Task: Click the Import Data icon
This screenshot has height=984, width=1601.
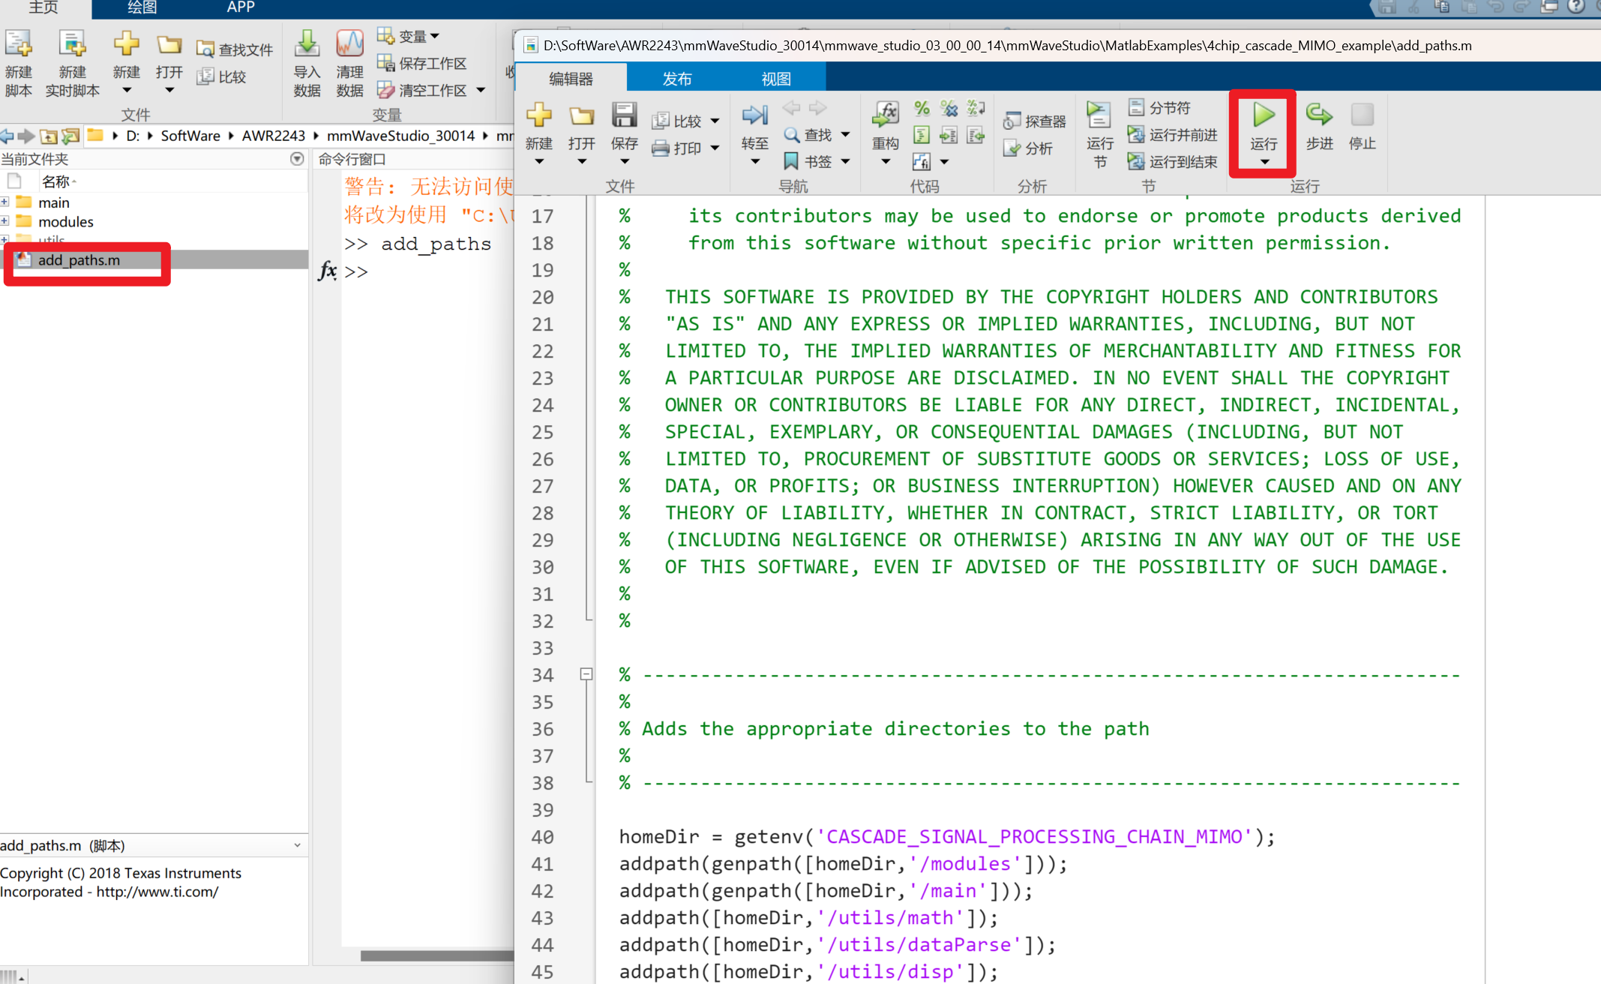Action: click(x=306, y=45)
